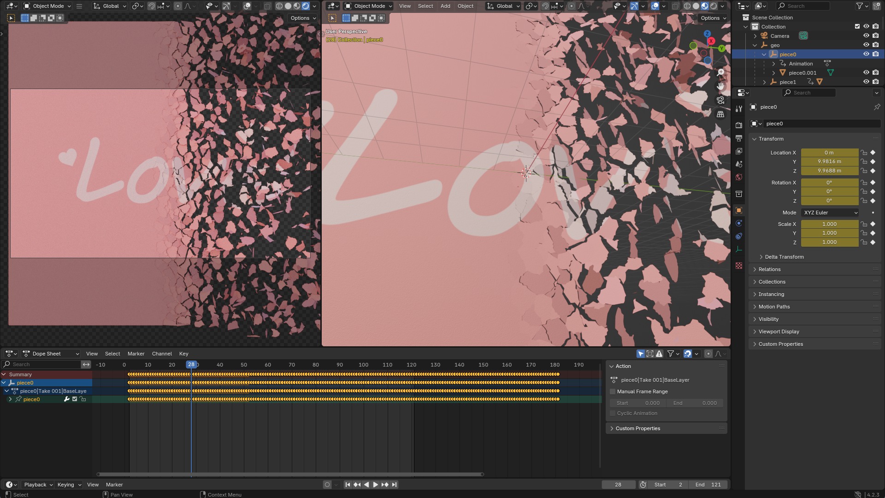Open Options dropdown in right viewport
Screen dimensions: 885x498
713,18
